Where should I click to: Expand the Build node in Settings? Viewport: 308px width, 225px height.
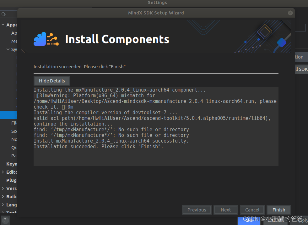[3, 197]
